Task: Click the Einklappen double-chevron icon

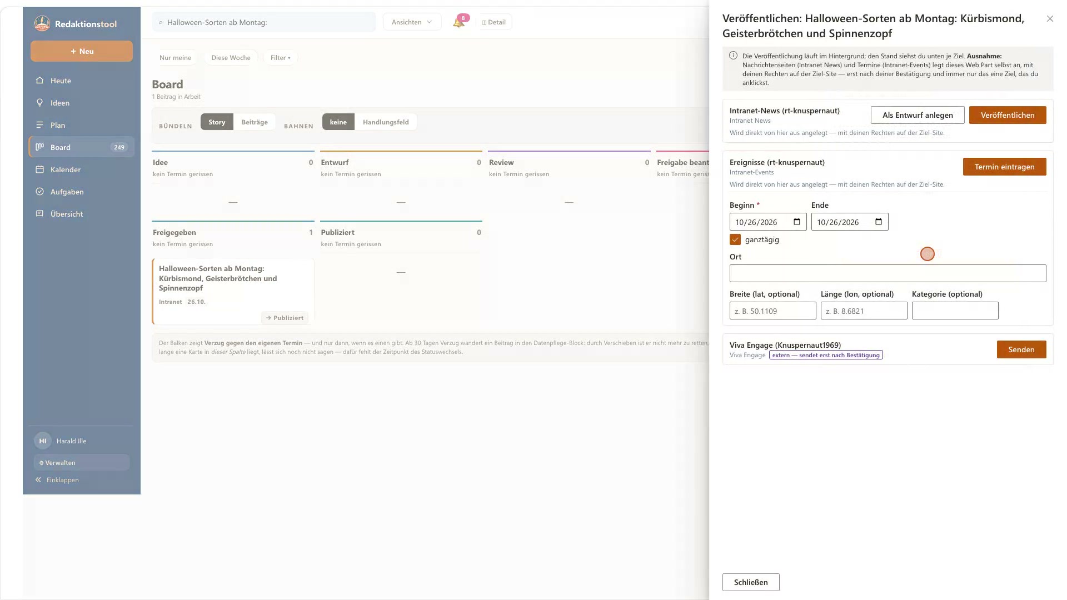Action: (x=38, y=480)
